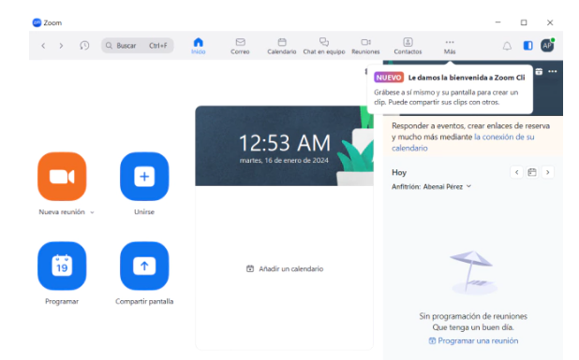Click the calendar icon in the dark panel header
Screen dimensions: 579x360
[539, 71]
